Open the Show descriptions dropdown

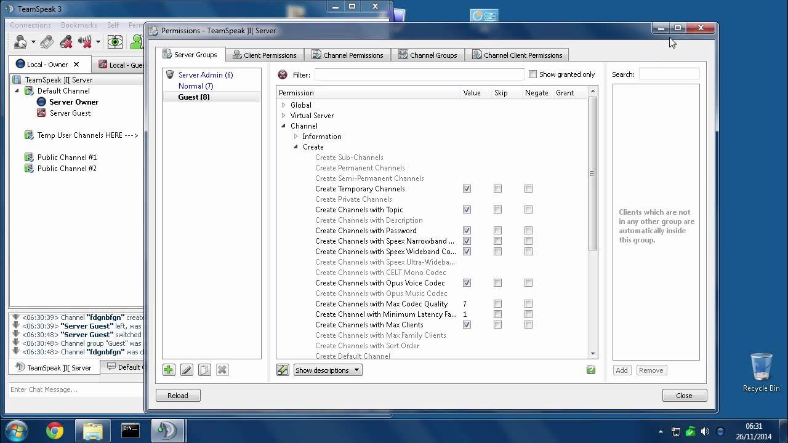point(328,370)
